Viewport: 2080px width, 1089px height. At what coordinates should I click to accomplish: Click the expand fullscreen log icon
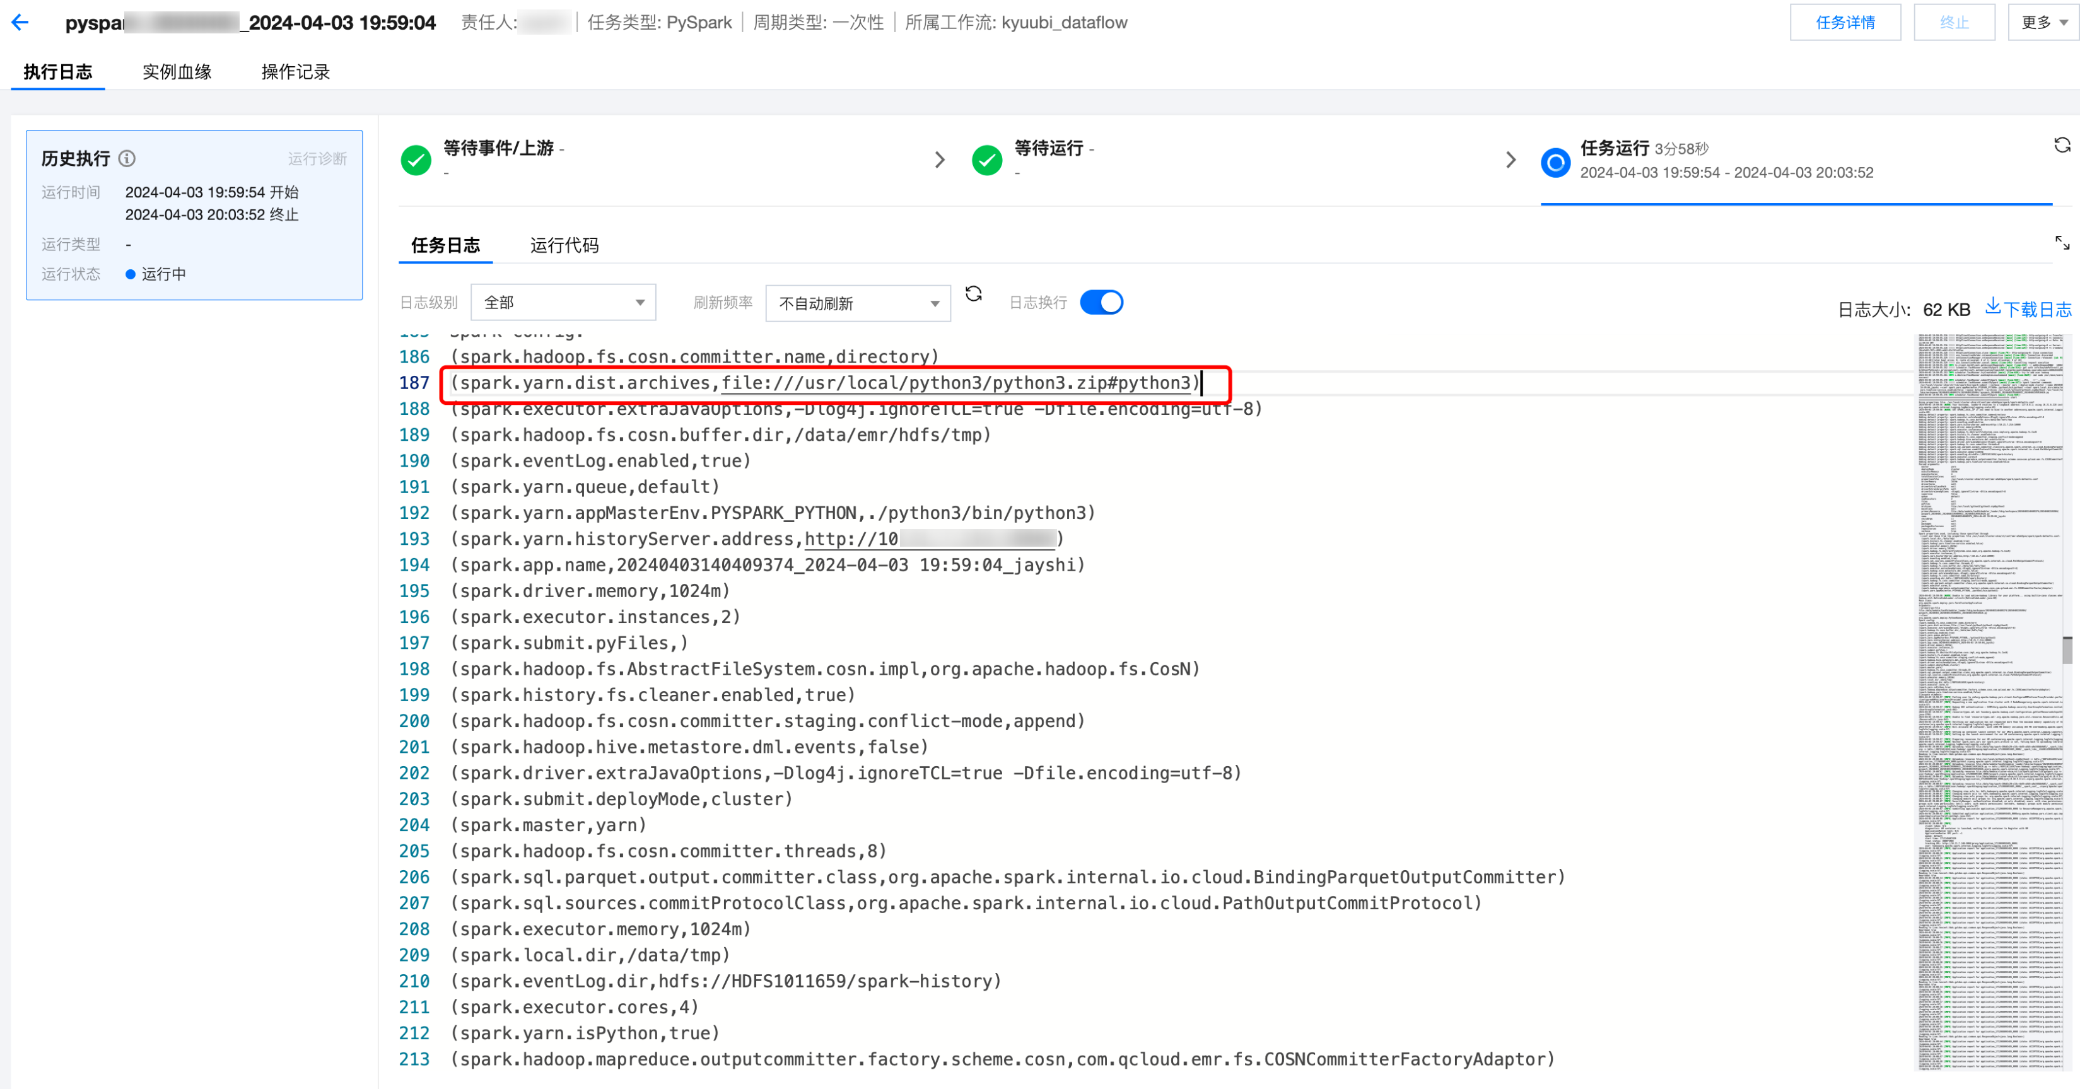(2062, 243)
